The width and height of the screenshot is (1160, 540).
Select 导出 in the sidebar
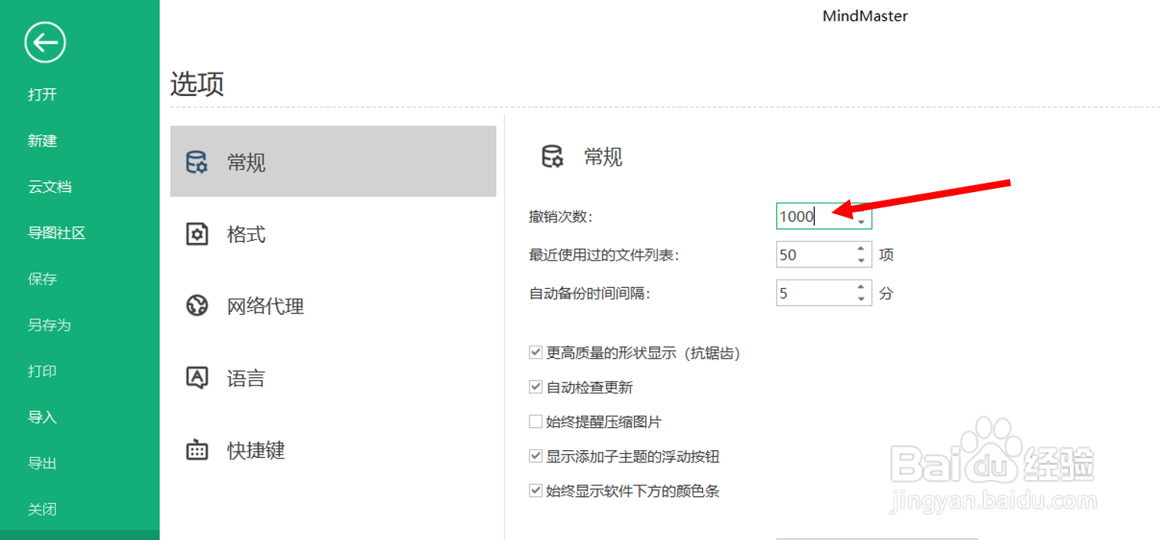tap(42, 463)
